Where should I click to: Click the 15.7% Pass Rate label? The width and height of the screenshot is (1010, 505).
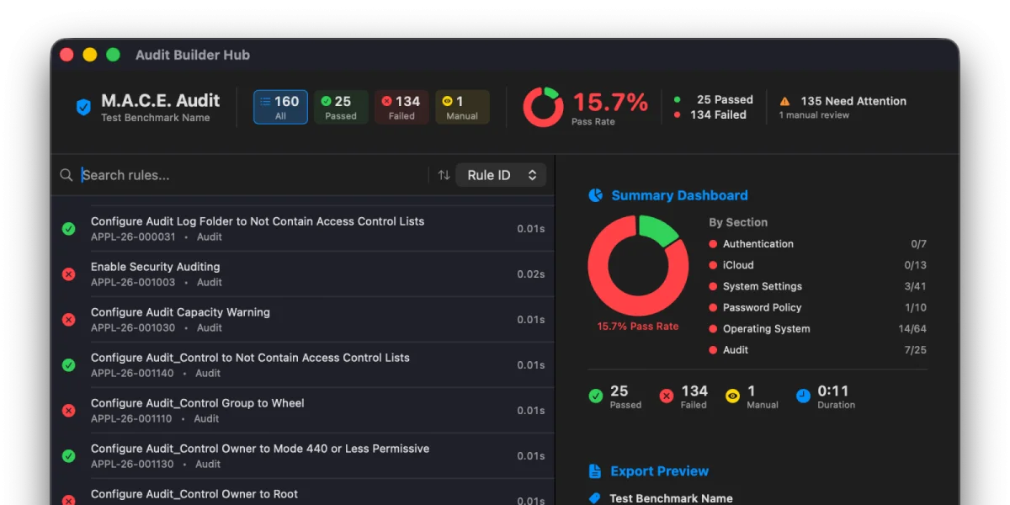tap(637, 327)
